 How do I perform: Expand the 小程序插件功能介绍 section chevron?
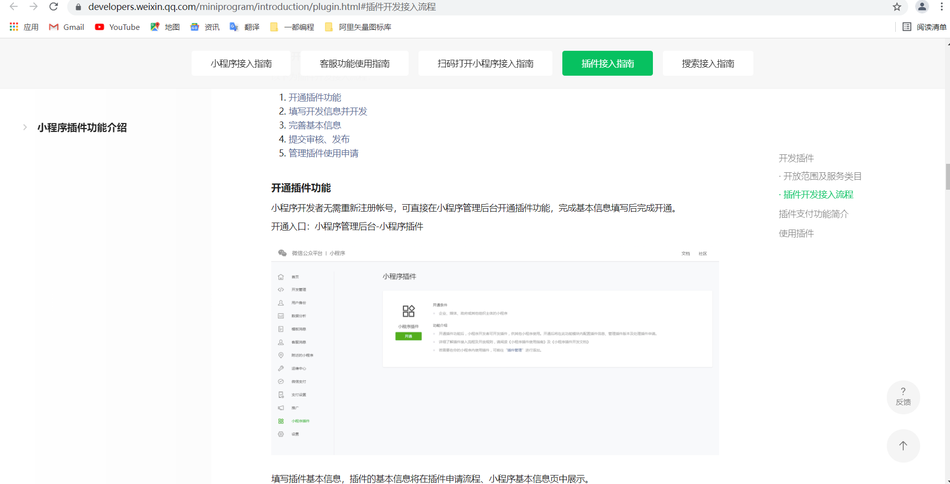point(25,127)
